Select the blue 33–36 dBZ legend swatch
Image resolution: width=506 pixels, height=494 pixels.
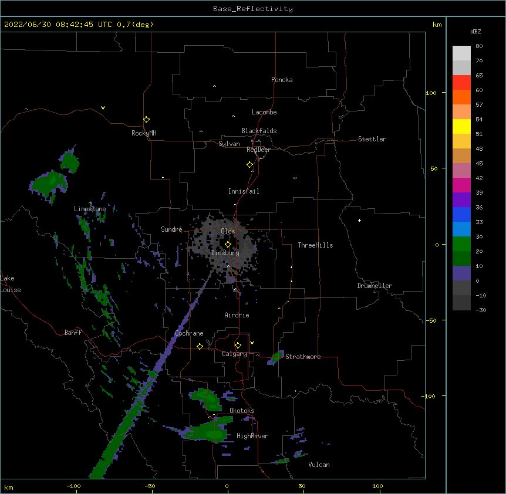coord(461,214)
